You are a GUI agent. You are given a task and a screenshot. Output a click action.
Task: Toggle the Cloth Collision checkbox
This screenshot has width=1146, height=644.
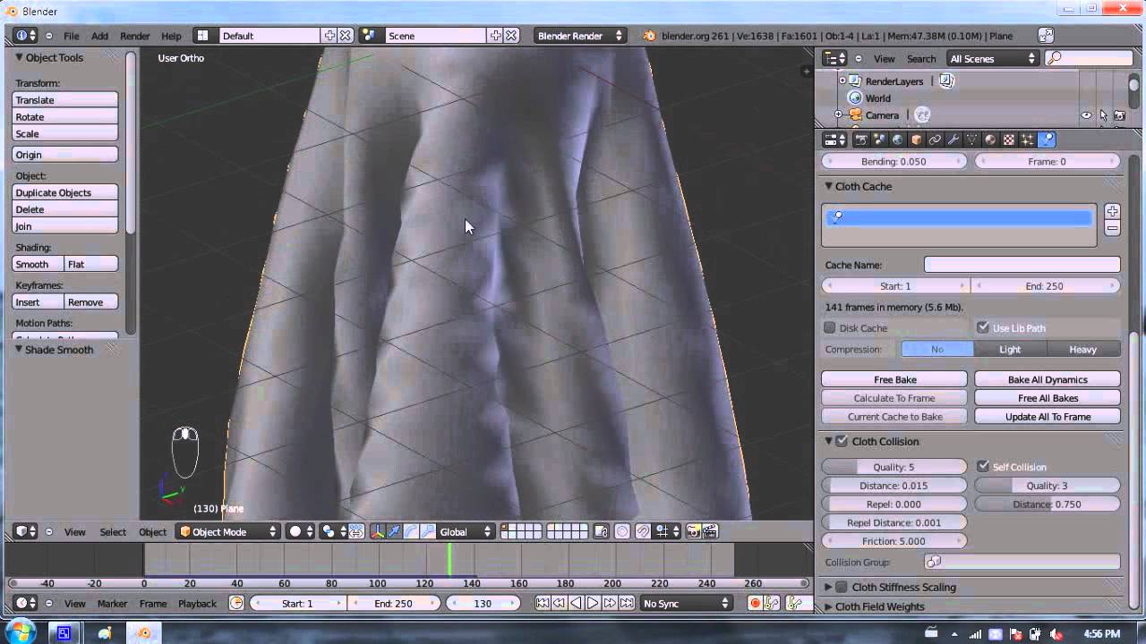(842, 442)
